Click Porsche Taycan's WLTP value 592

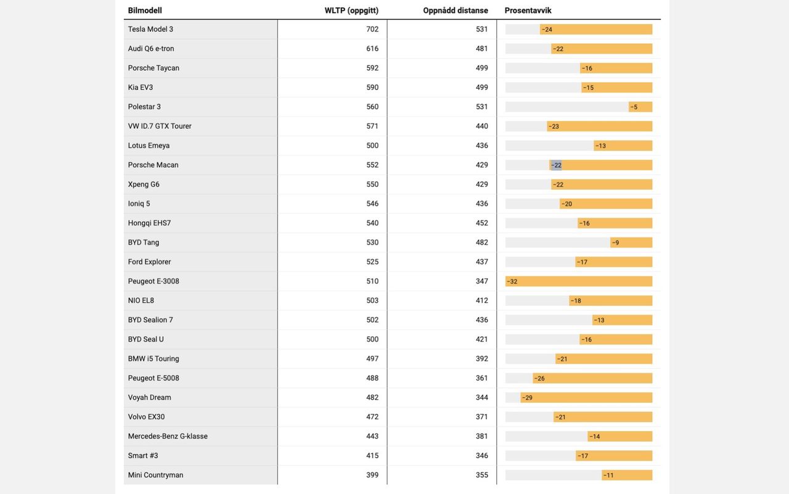tap(372, 68)
